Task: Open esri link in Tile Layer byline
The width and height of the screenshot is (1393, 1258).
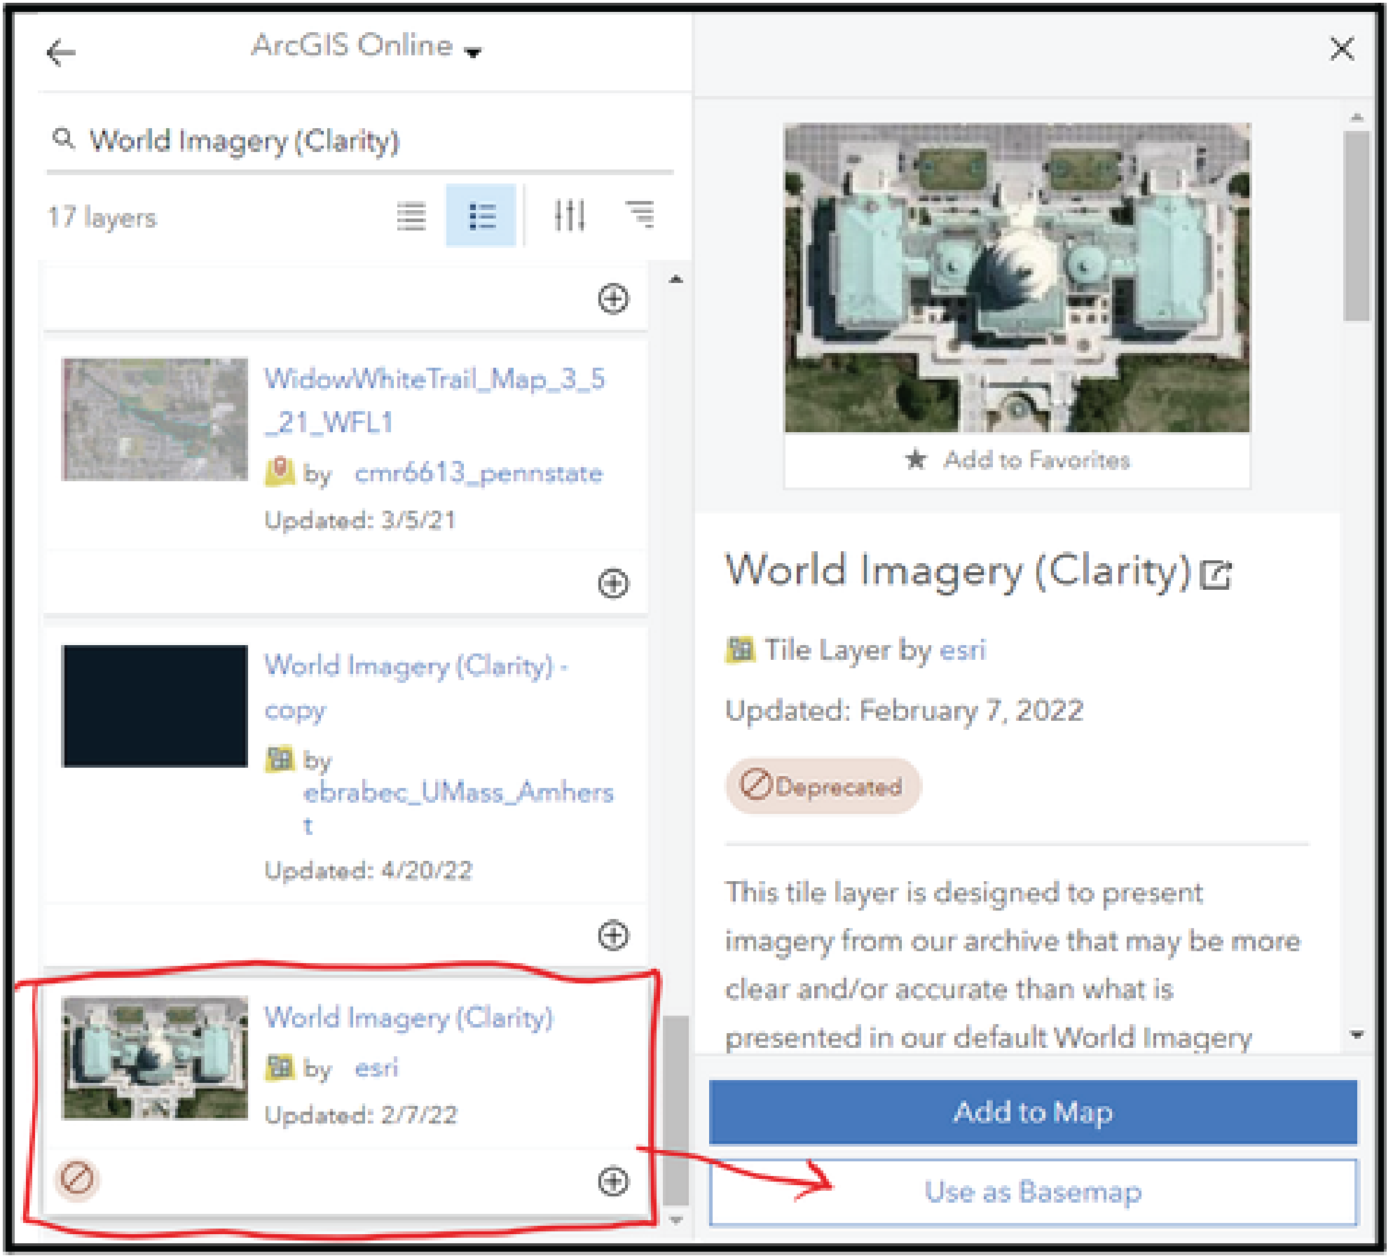Action: coord(962,650)
